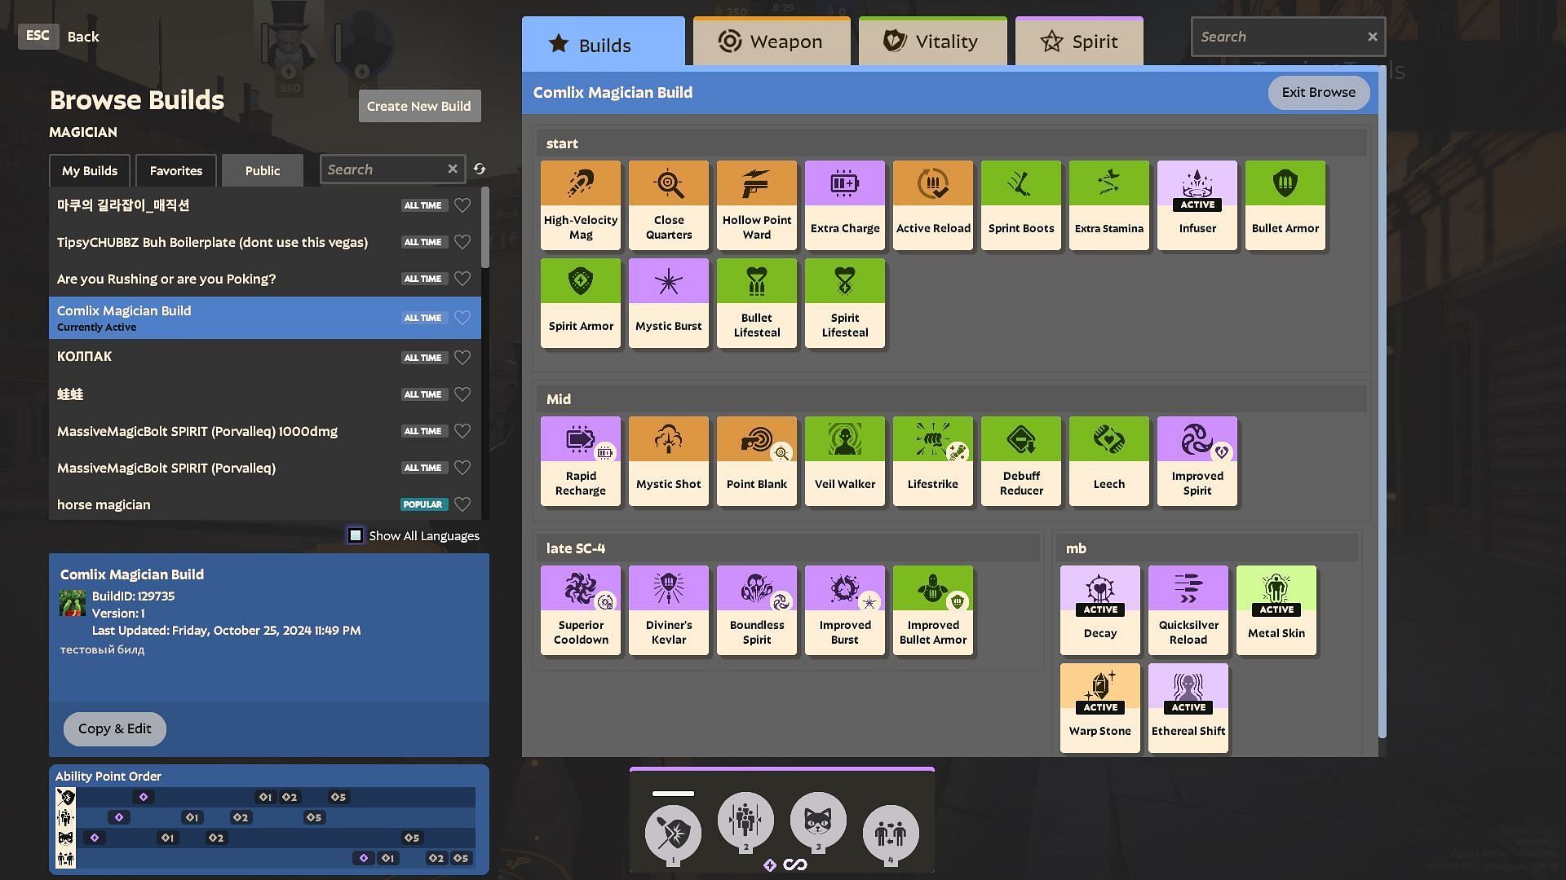The width and height of the screenshot is (1566, 880).
Task: Click the Warp Stone item icon
Action: click(1099, 686)
